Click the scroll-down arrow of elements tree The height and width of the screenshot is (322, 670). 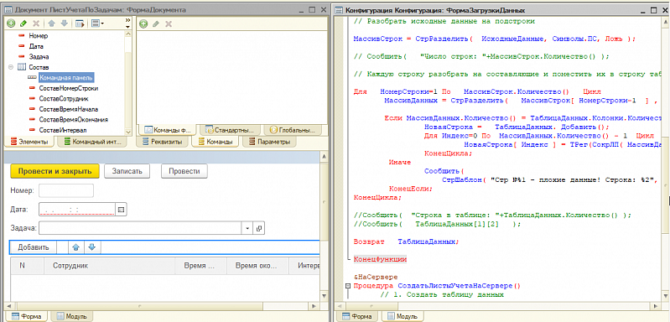tap(127, 132)
